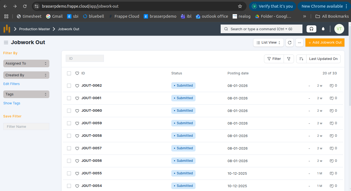Toggle sort direction icon button

pos(301,59)
